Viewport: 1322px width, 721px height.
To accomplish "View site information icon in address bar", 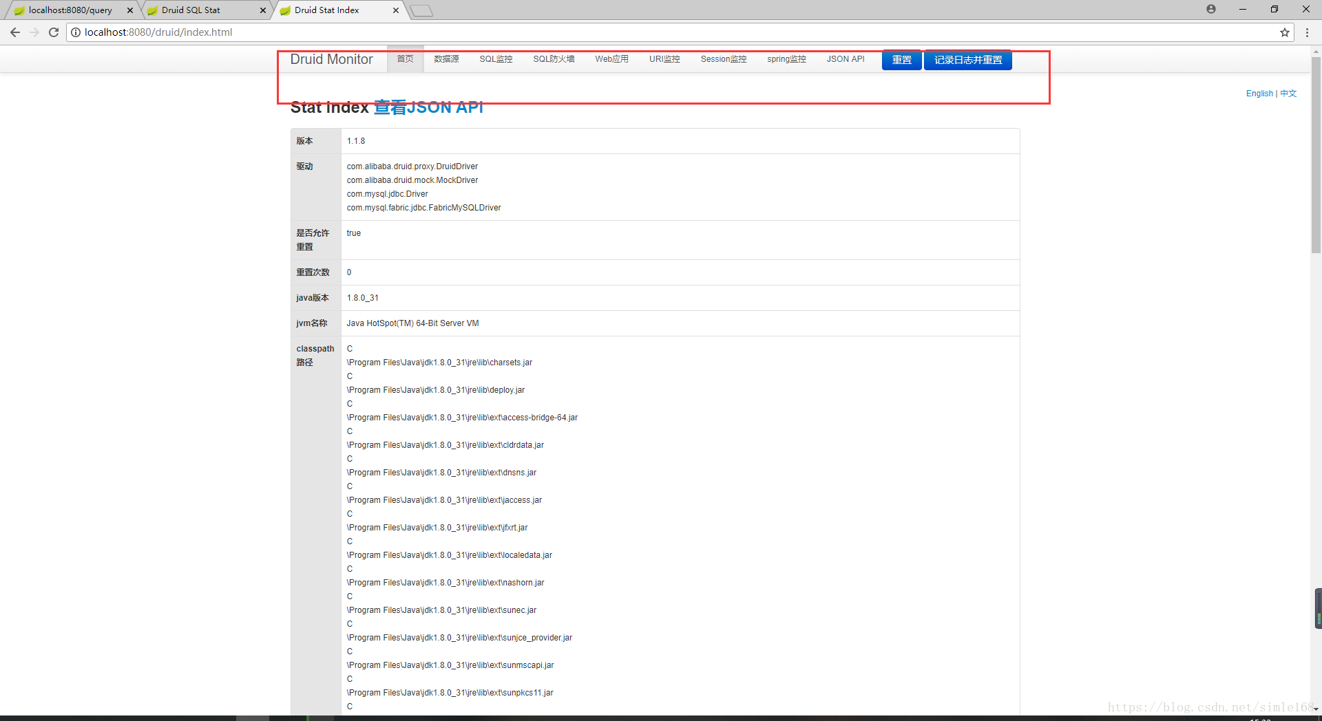I will point(76,32).
